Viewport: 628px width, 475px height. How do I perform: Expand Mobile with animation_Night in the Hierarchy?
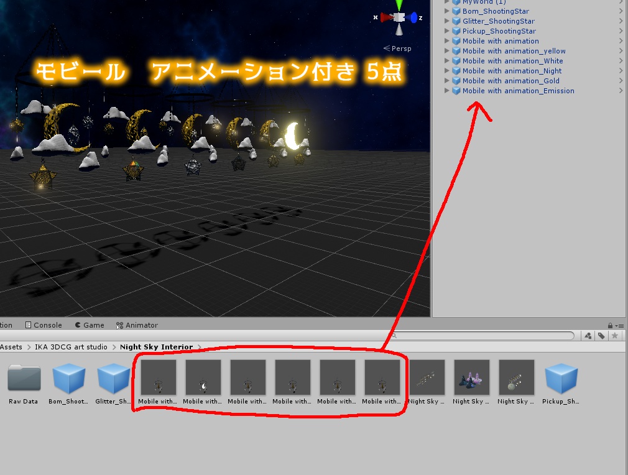click(x=446, y=70)
